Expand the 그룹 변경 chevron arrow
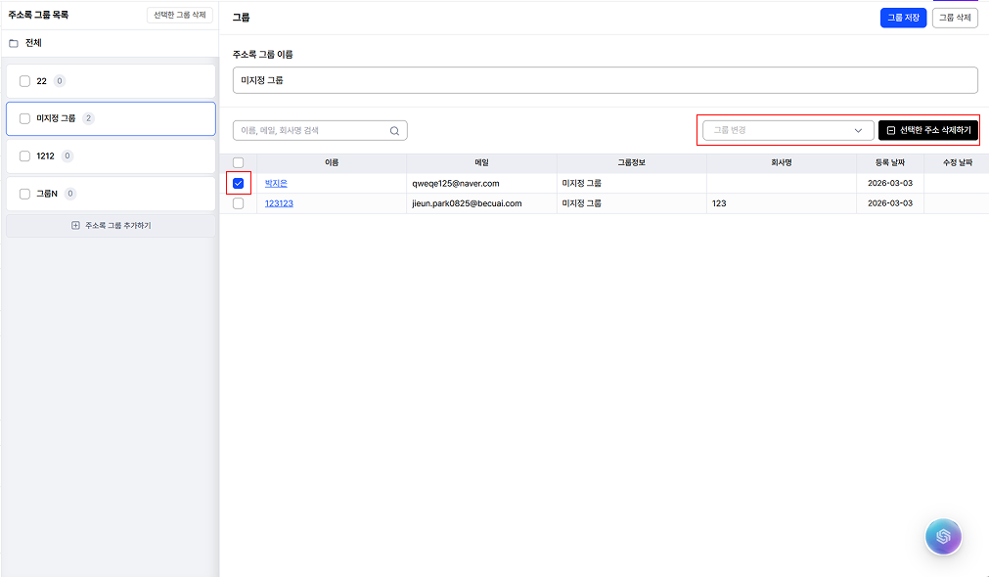Screen dimensions: 989x577 [858, 130]
